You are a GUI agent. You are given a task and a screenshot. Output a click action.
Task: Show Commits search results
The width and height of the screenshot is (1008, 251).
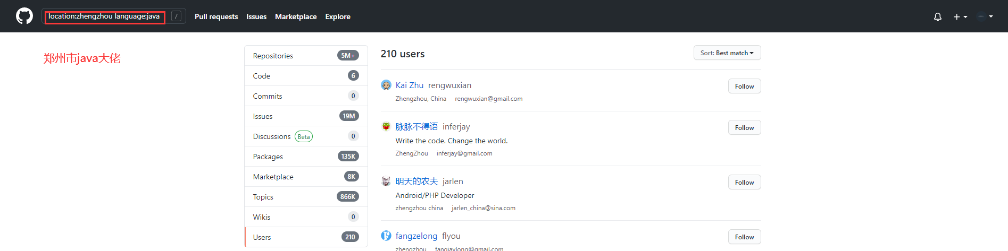[306, 96]
